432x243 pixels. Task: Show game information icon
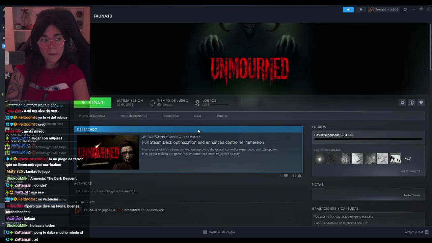[411, 103]
